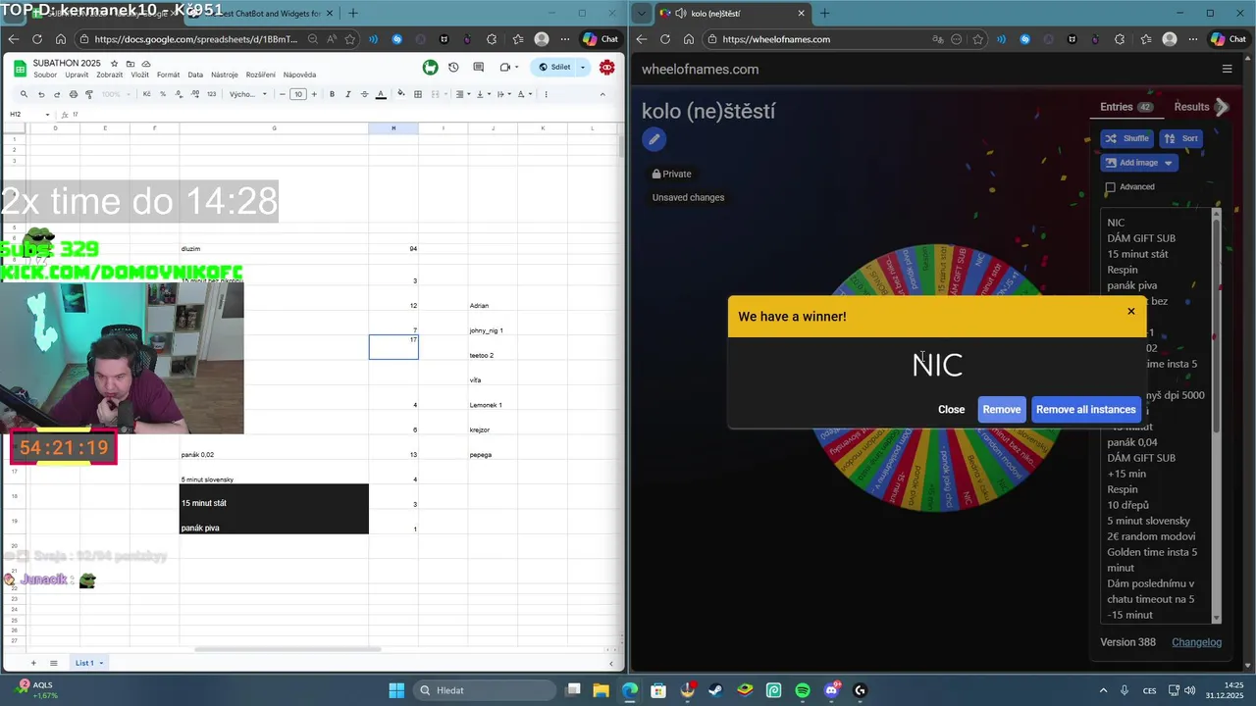Open Steam from the taskbar
This screenshot has height=706, width=1256.
point(715,690)
